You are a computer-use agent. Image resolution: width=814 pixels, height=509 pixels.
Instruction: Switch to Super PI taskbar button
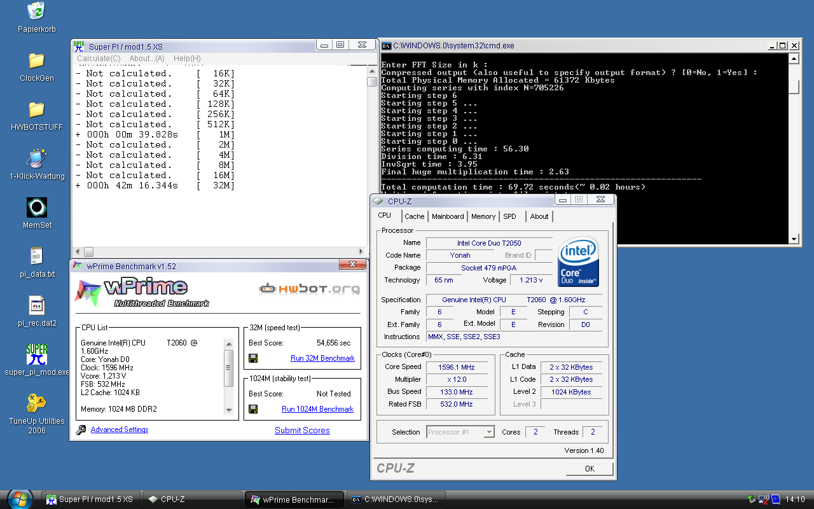click(90, 499)
